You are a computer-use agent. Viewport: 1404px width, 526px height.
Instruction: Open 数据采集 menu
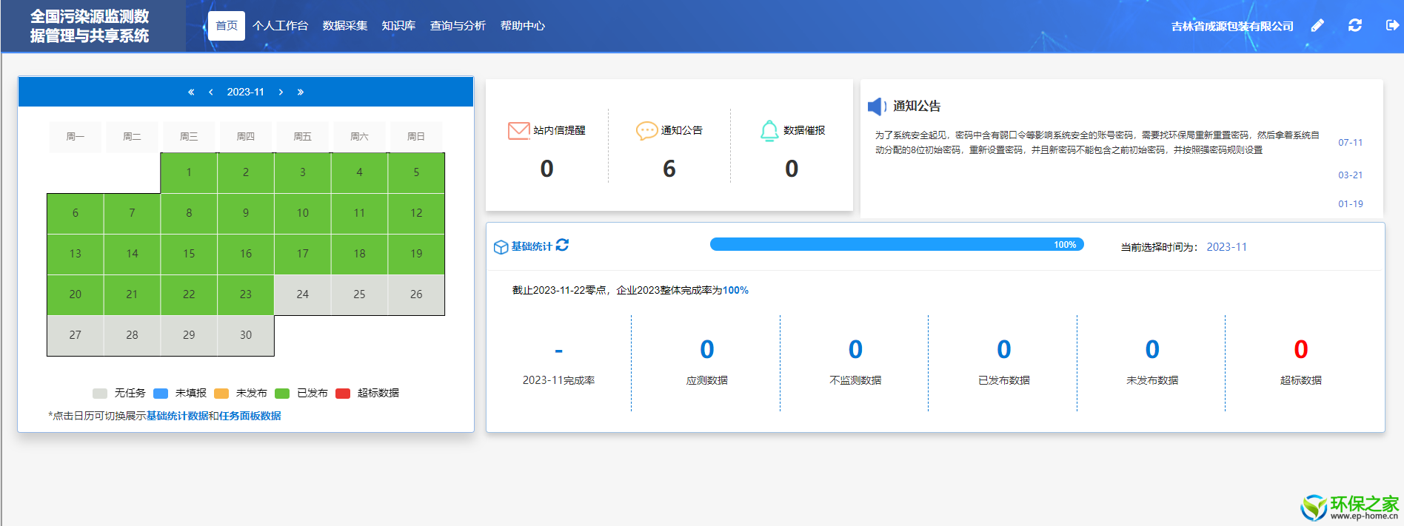coord(345,26)
